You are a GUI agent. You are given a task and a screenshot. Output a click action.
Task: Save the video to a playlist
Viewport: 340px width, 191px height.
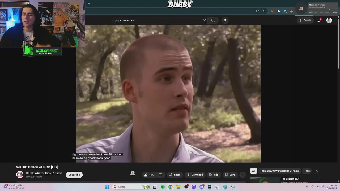tap(230, 175)
